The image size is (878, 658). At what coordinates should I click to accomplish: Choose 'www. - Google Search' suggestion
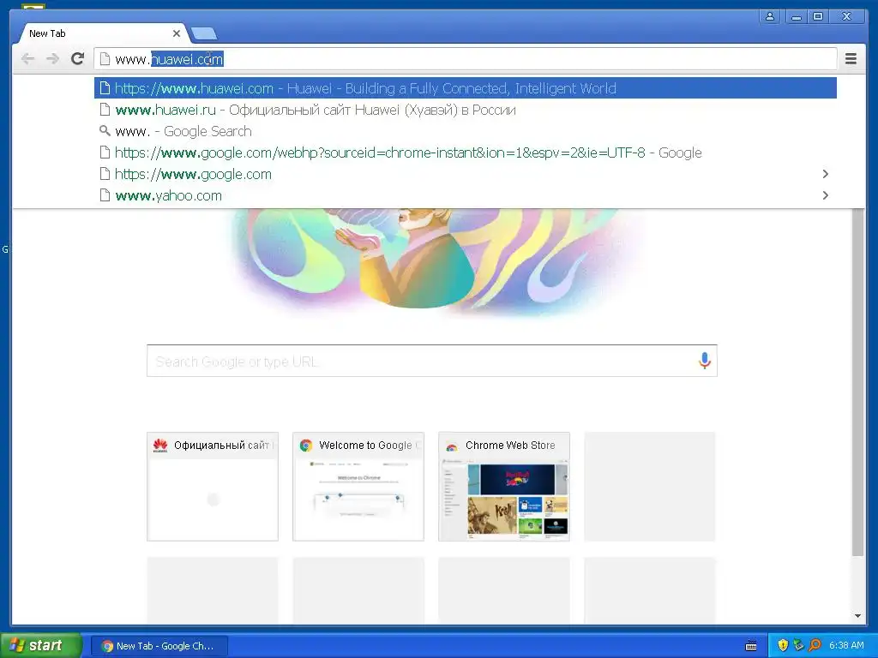point(466,131)
